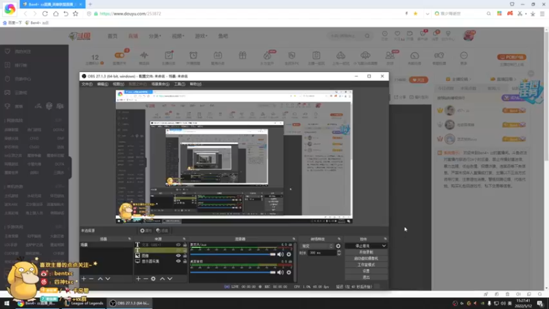Open scene transition properties gear
This screenshot has width=549, height=309.
click(338, 246)
